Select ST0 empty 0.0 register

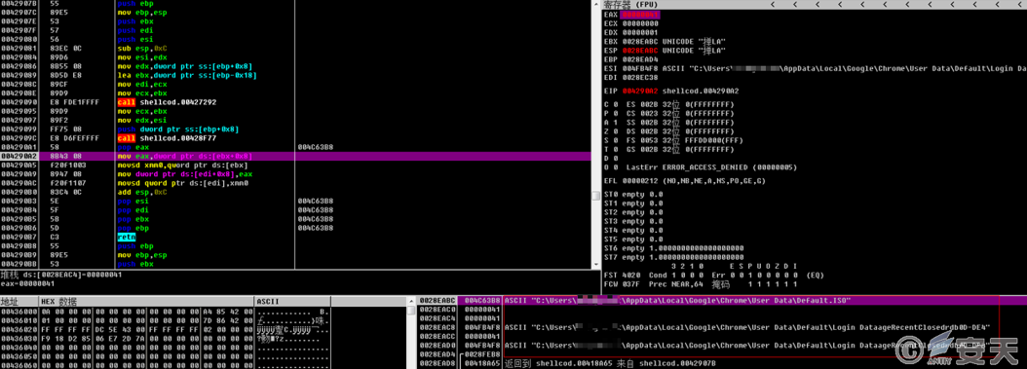633,195
